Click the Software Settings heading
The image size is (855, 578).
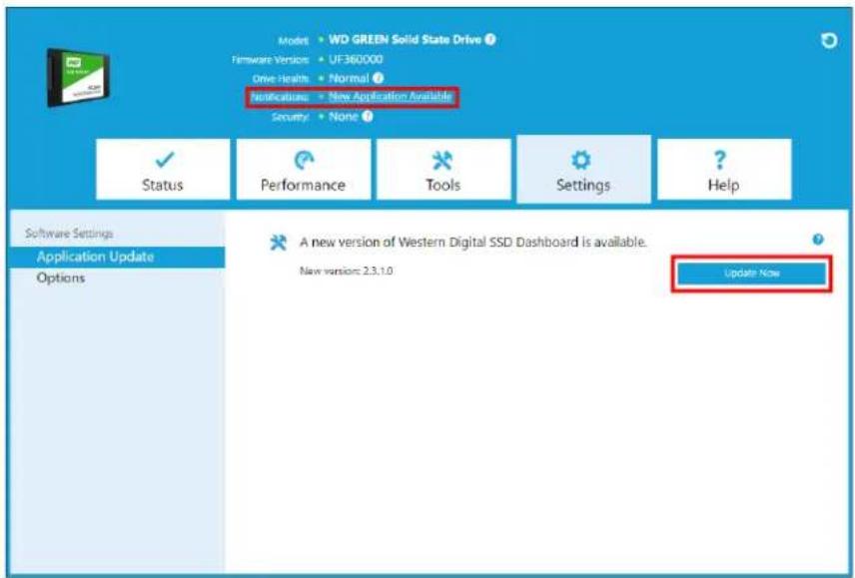[x=69, y=234]
